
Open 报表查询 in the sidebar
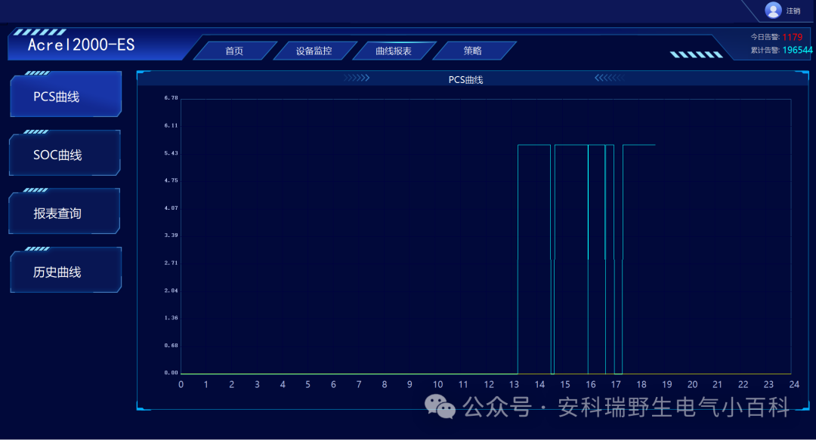64,211
